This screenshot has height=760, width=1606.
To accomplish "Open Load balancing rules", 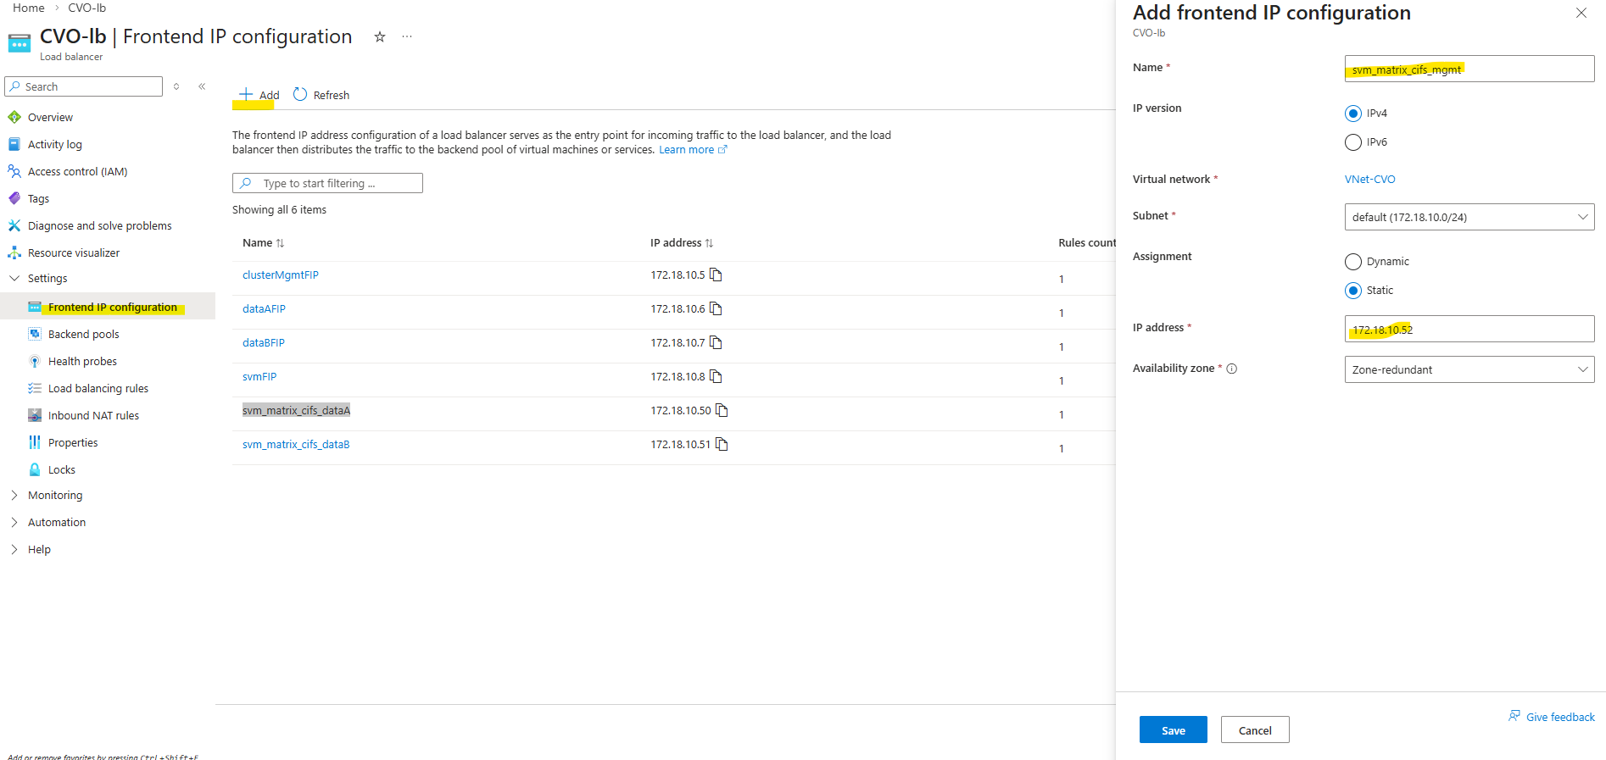I will (x=98, y=389).
